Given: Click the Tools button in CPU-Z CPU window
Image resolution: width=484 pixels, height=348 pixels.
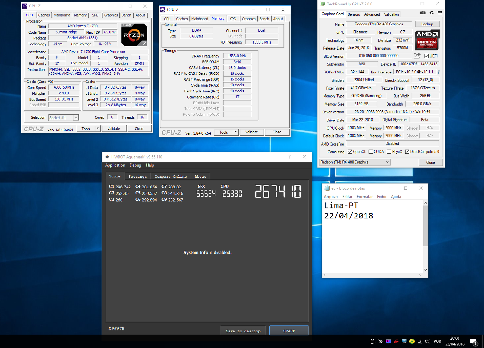Looking at the screenshot, I should point(86,129).
